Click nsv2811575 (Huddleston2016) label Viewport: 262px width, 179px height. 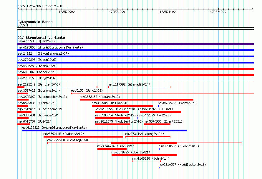click(119, 121)
